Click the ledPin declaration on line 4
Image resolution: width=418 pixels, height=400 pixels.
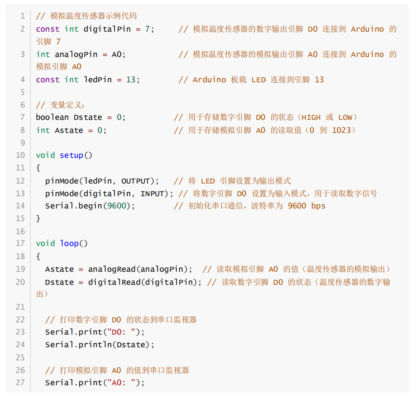[x=97, y=80]
